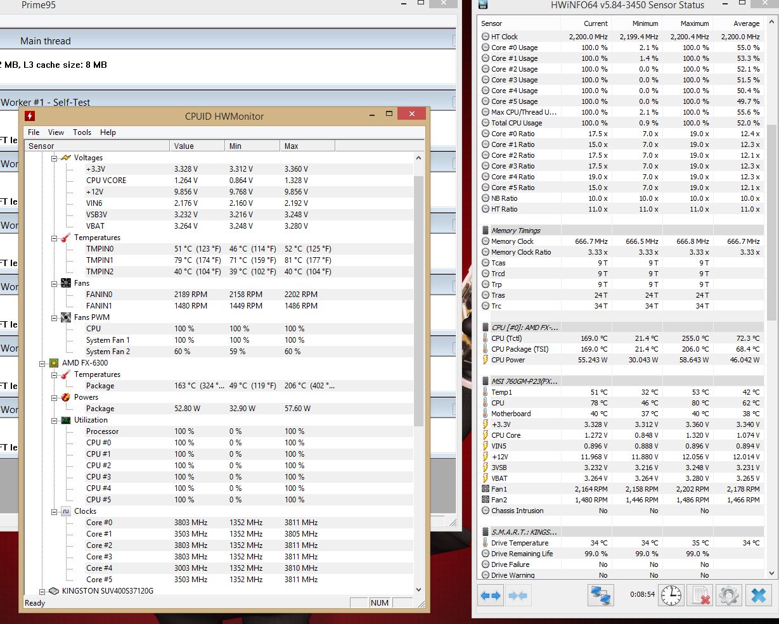The image size is (779, 624).
Task: Click HWiNFO expand columns double-arrow button
Action: coord(491,595)
